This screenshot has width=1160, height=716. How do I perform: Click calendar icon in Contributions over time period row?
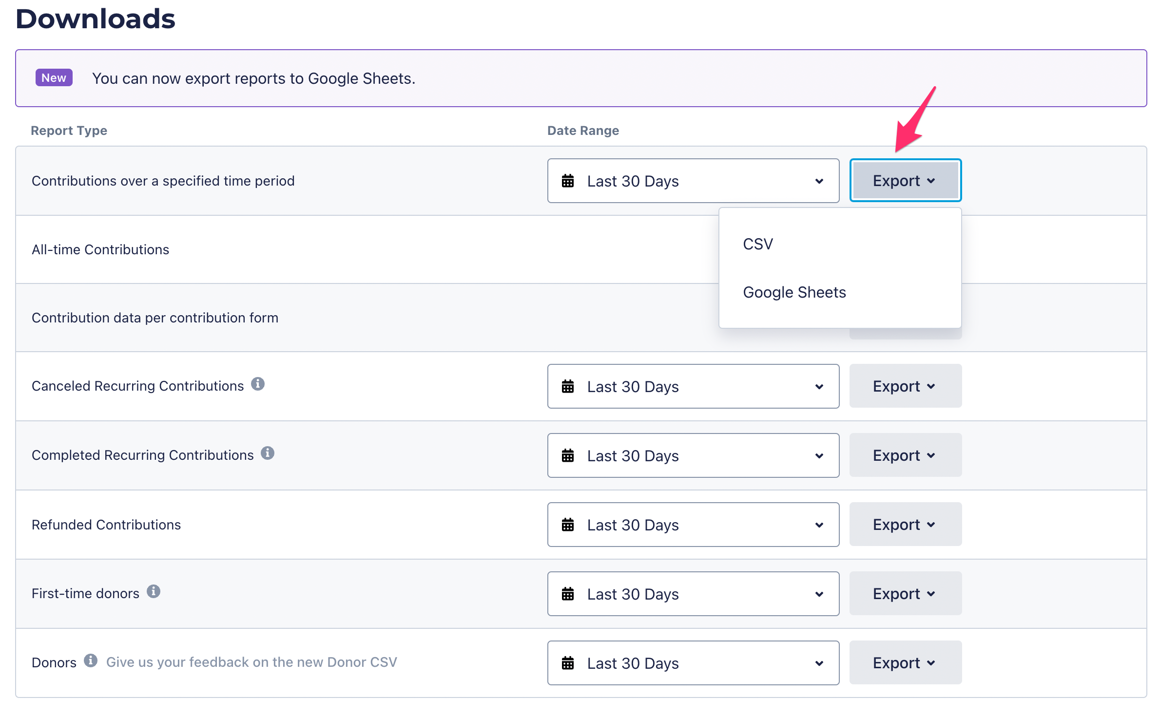[568, 181]
